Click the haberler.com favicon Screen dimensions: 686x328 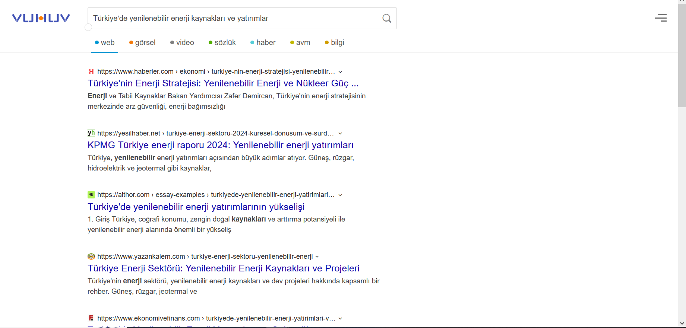click(91, 71)
